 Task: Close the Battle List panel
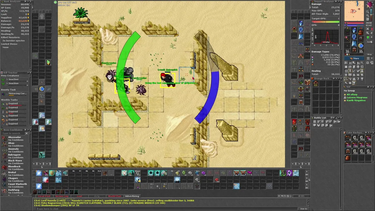pyautogui.click(x=340, y=118)
